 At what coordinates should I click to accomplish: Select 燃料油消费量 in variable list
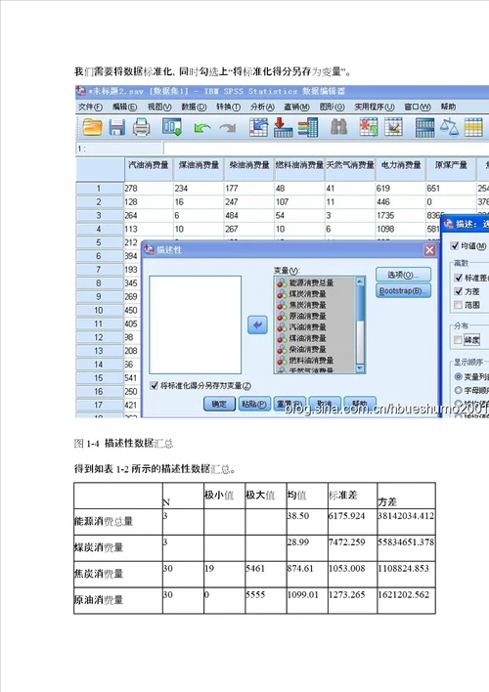pyautogui.click(x=311, y=360)
